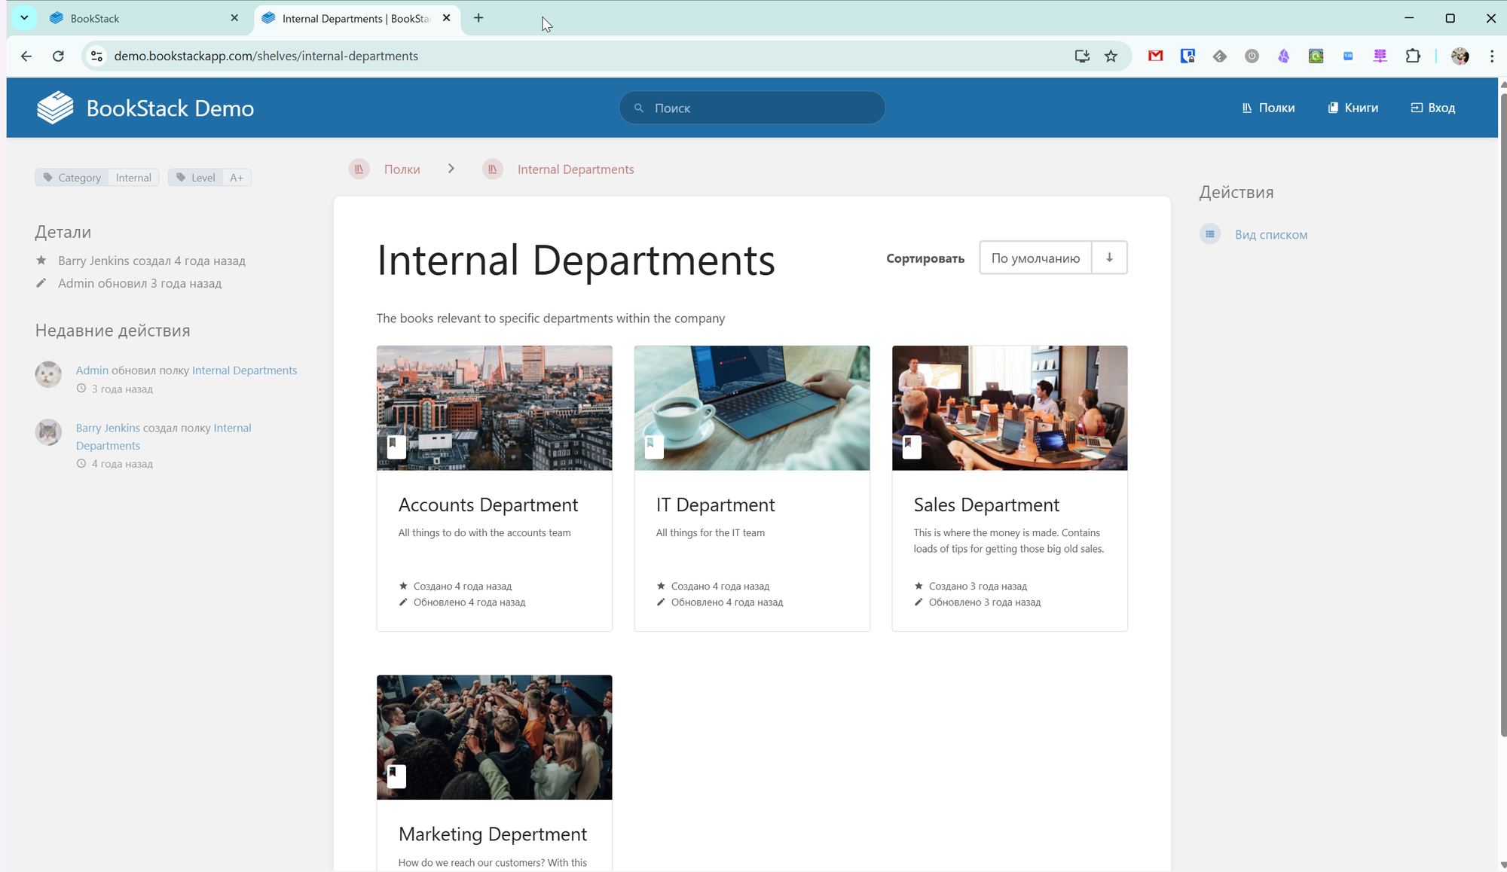Open Полки in the header menu
Screen dimensions: 1507x872
click(1268, 108)
